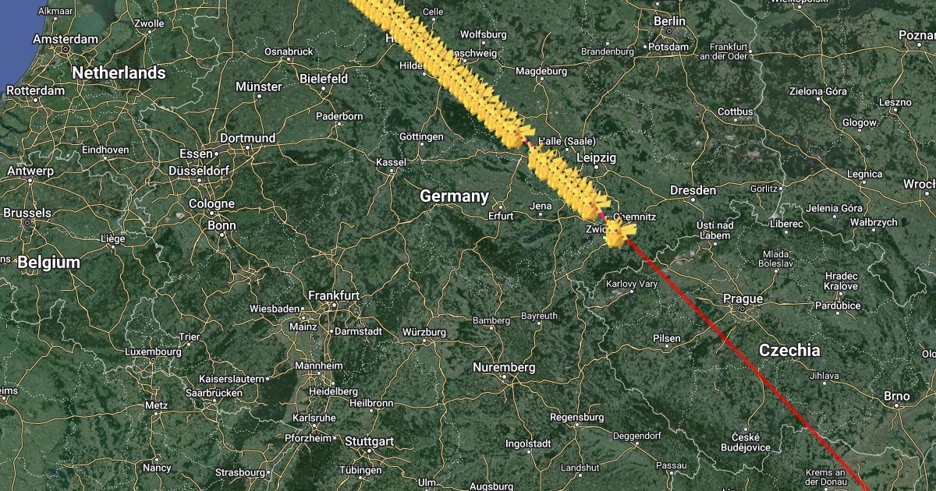Click the Dresden city label

[693, 190]
